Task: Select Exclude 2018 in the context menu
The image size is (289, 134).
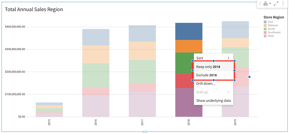Action: point(207,75)
